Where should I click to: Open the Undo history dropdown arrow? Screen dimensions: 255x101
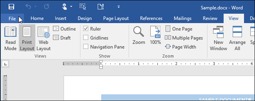pyautogui.click(x=35, y=7)
